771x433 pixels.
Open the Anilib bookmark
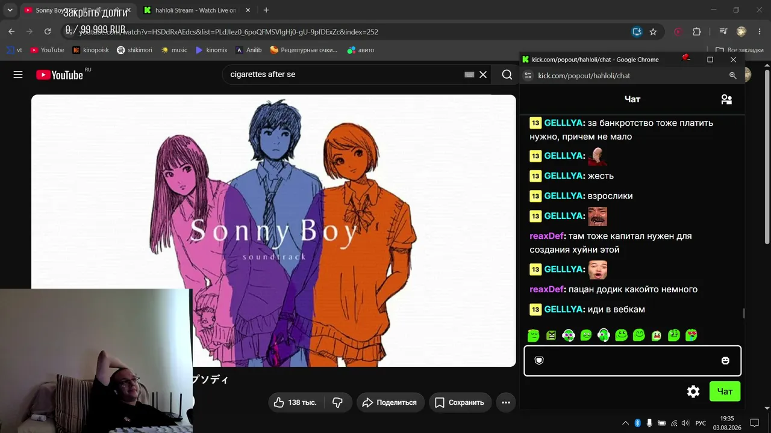pos(248,50)
